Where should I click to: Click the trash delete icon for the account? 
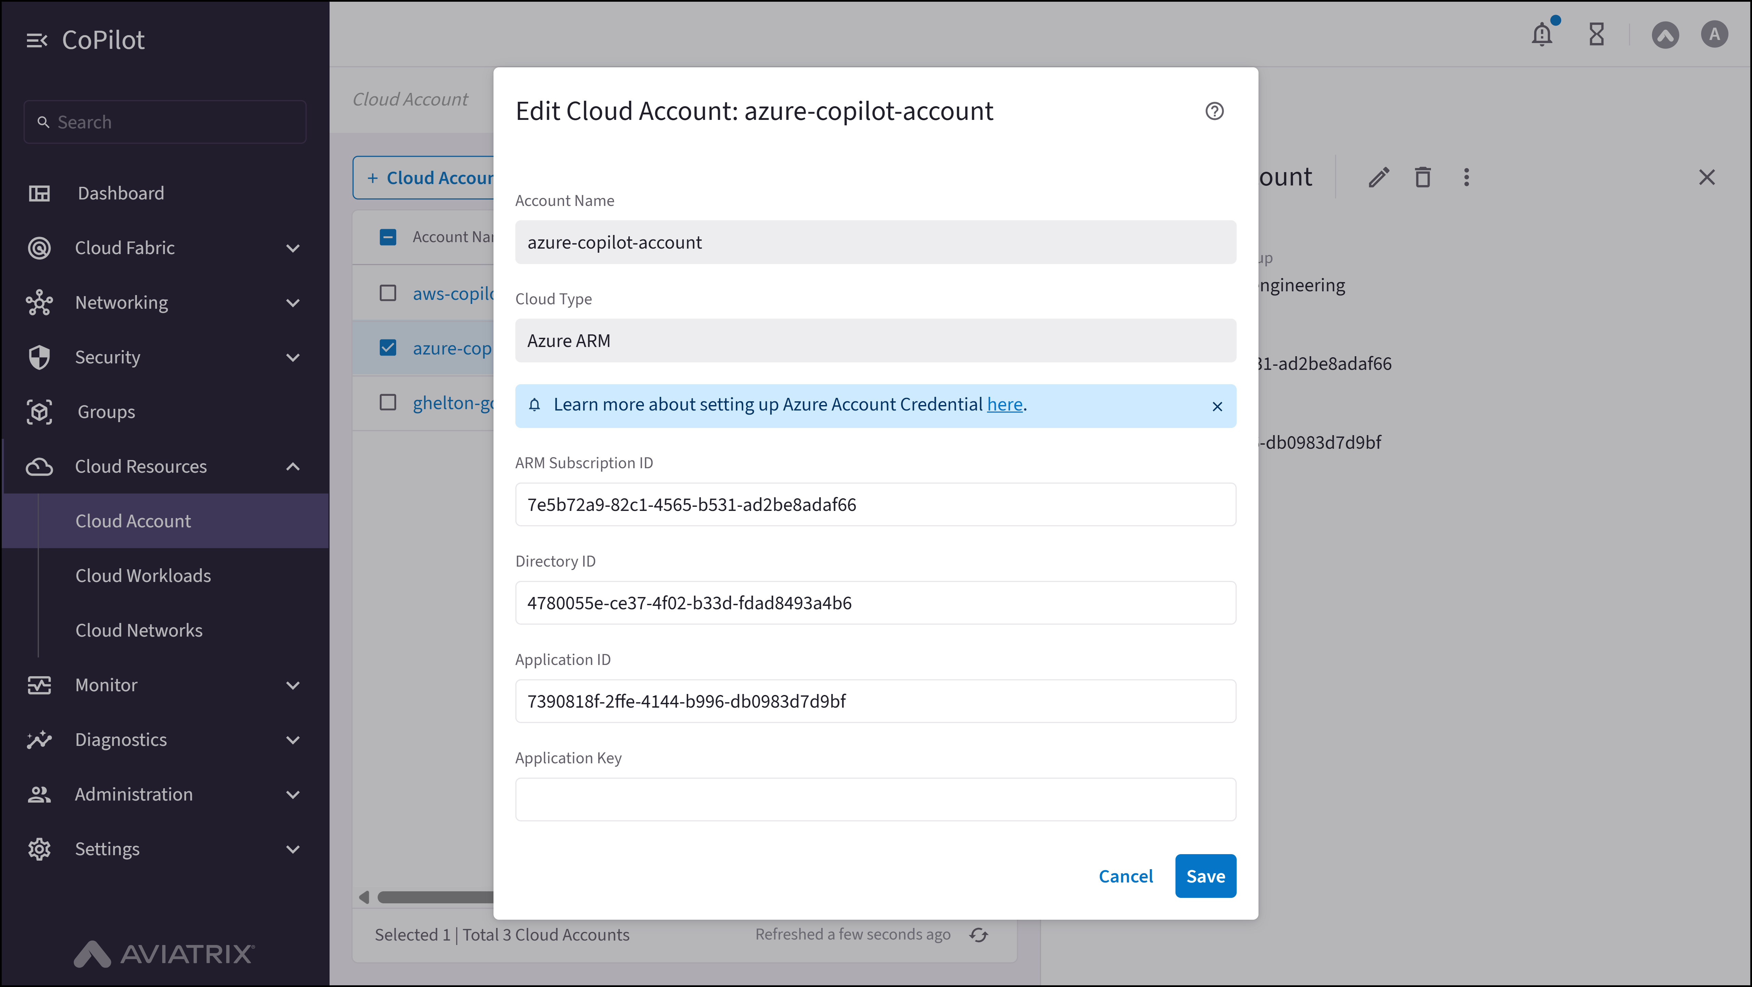click(1423, 177)
